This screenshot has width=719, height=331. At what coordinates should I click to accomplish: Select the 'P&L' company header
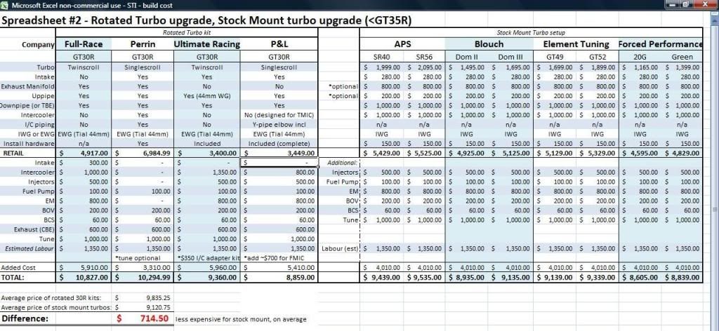click(x=279, y=44)
